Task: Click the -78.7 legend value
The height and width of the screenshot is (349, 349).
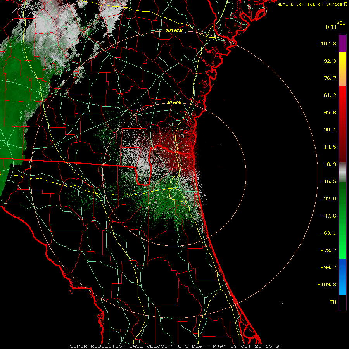Action: (x=328, y=251)
